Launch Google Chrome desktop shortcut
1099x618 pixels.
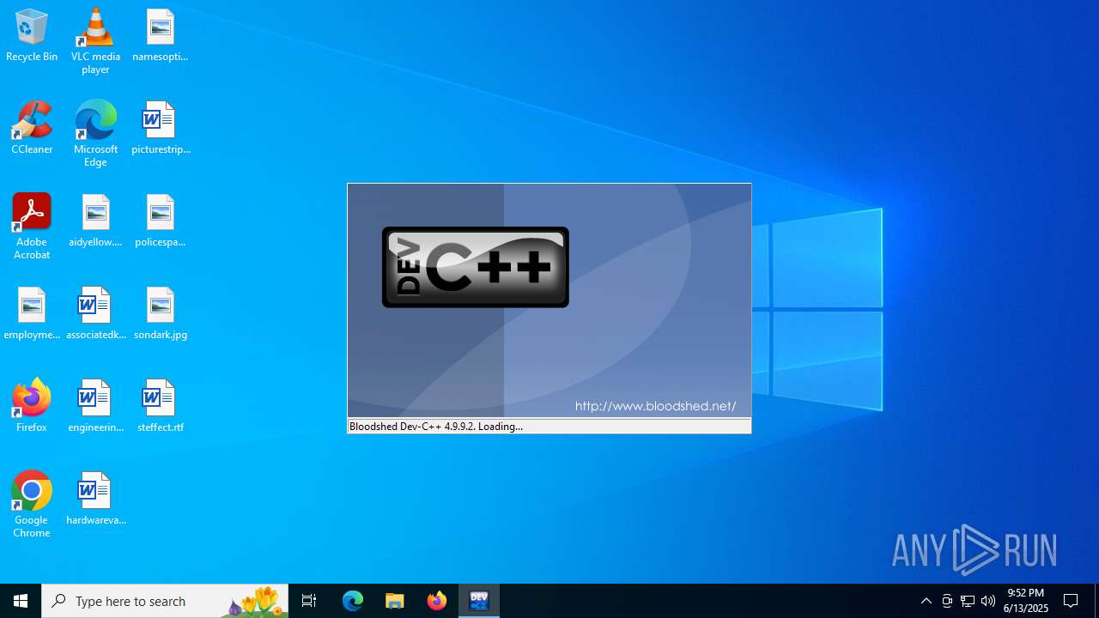[32, 505]
